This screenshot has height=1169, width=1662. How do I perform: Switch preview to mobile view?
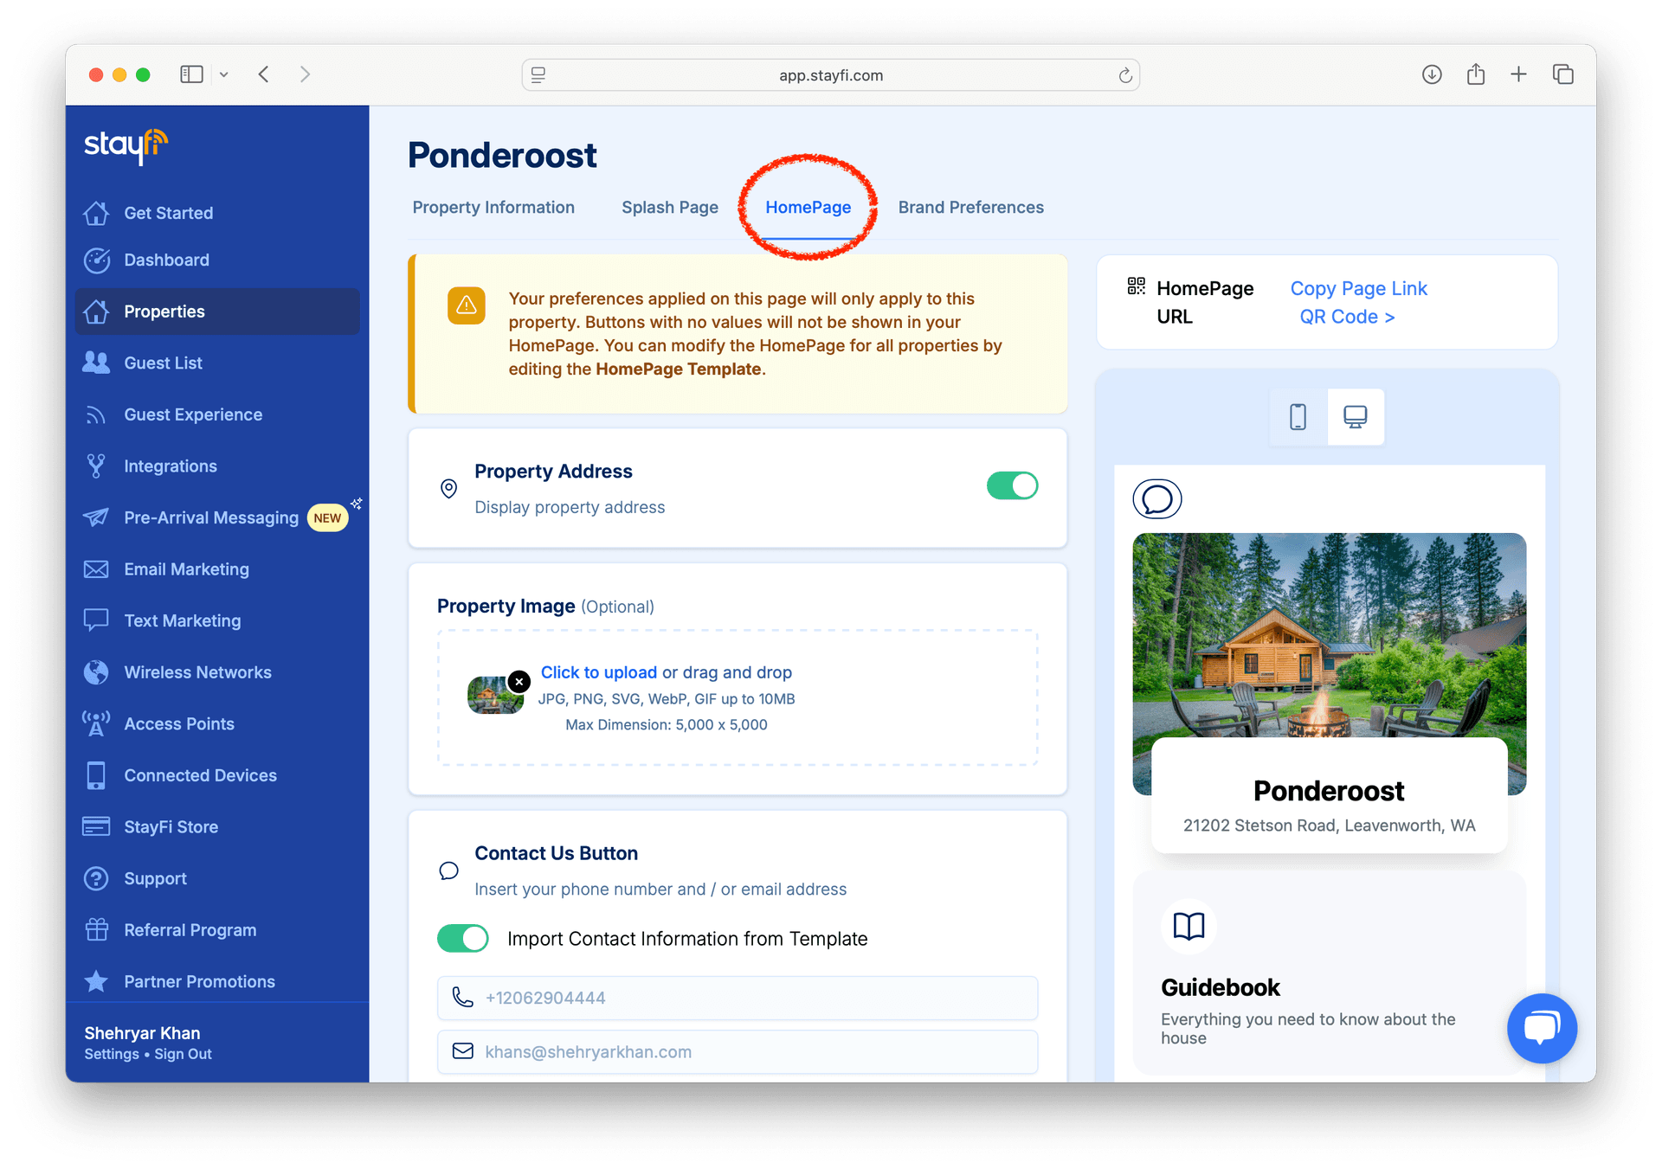(x=1298, y=417)
